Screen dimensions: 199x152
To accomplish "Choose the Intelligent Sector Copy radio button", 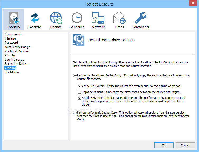I will 75,76.
